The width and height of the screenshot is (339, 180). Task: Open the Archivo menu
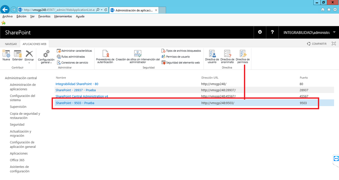pyautogui.click(x=7, y=16)
